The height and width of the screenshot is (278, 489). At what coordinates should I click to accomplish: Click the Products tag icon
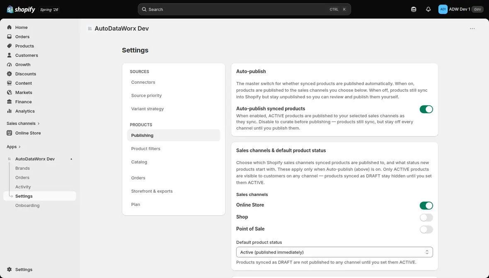tap(10, 46)
